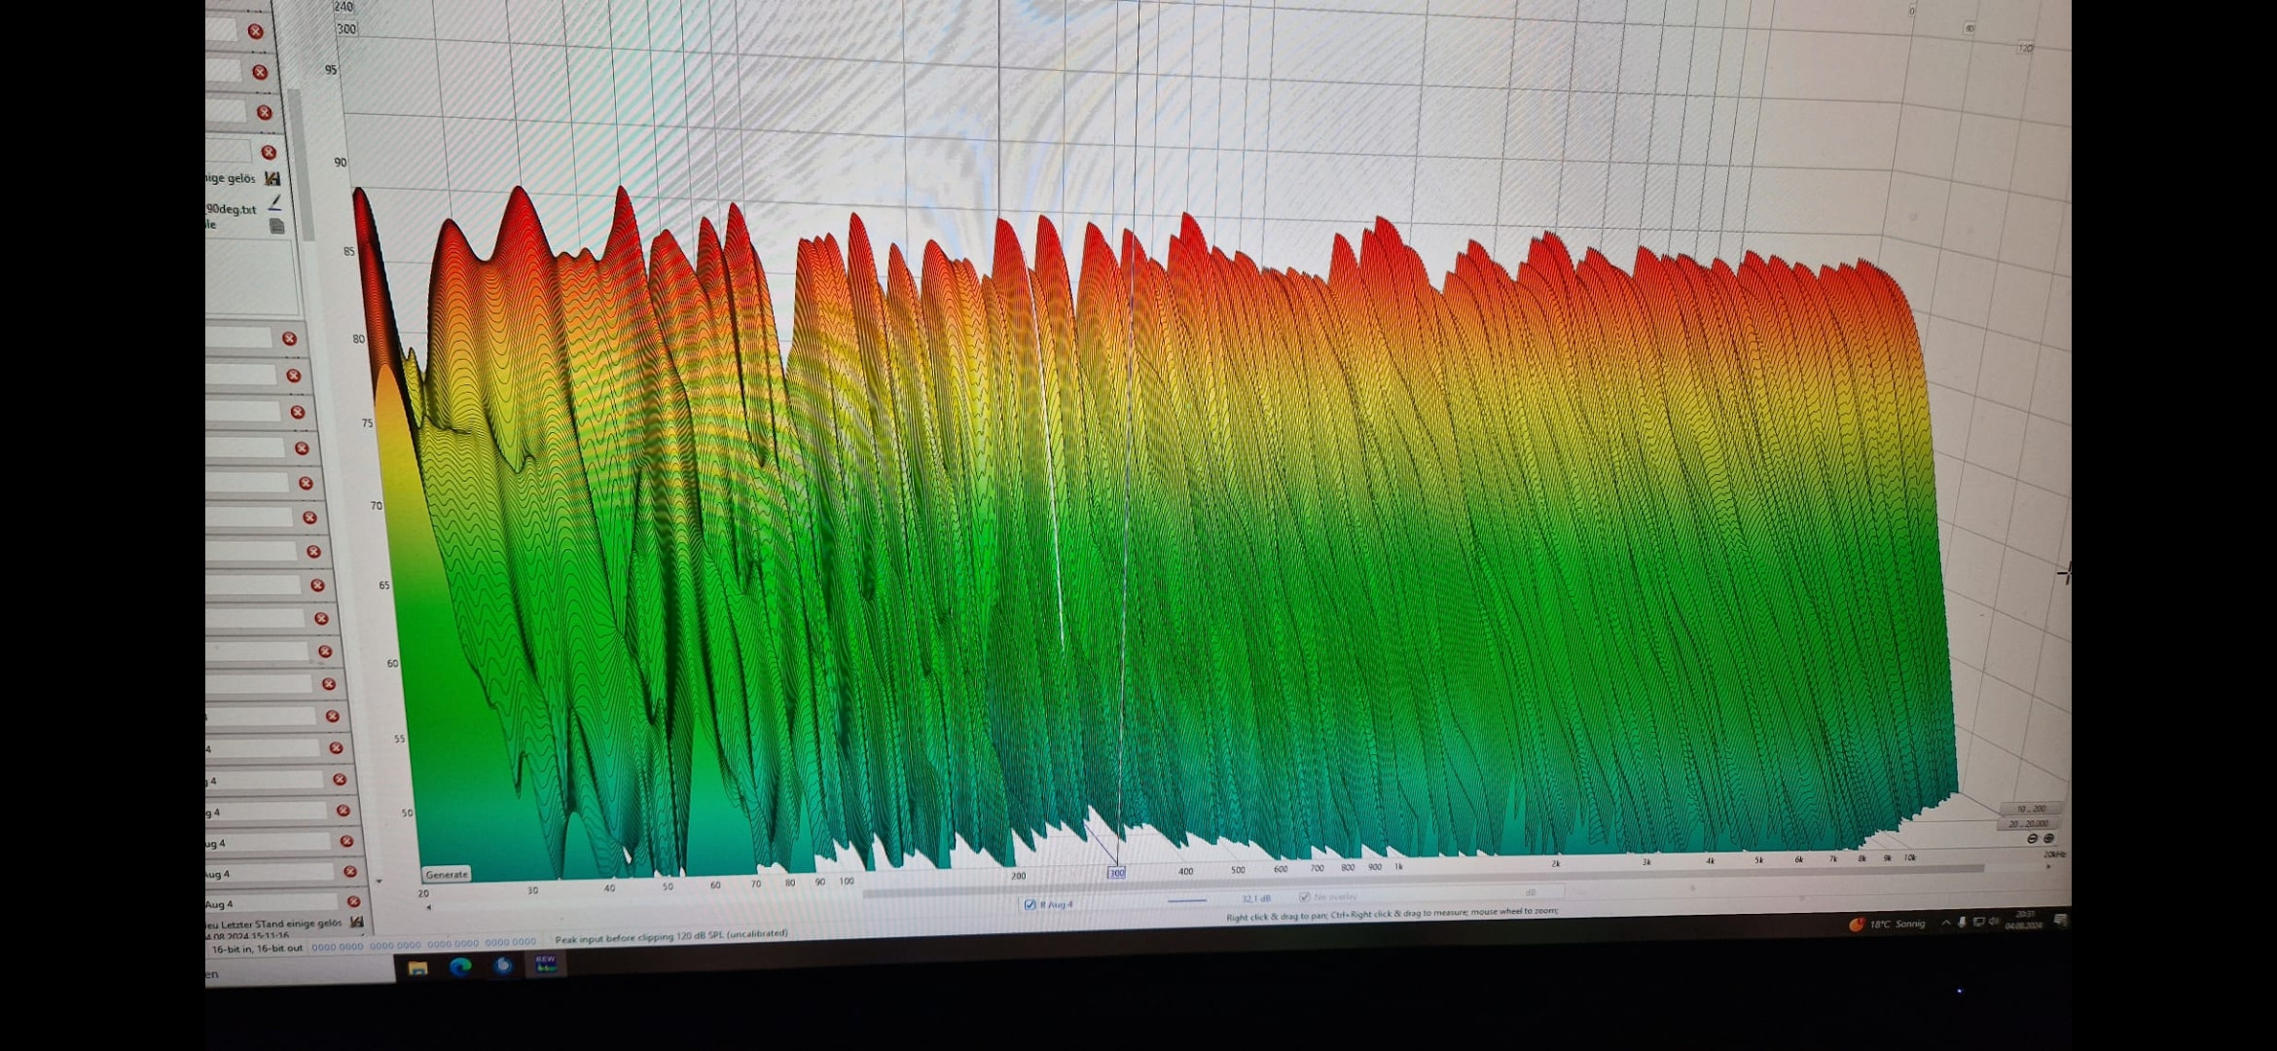Select the 20..20,000 frequency range preset
Viewport: 2277px width, 1051px height.
(2028, 823)
